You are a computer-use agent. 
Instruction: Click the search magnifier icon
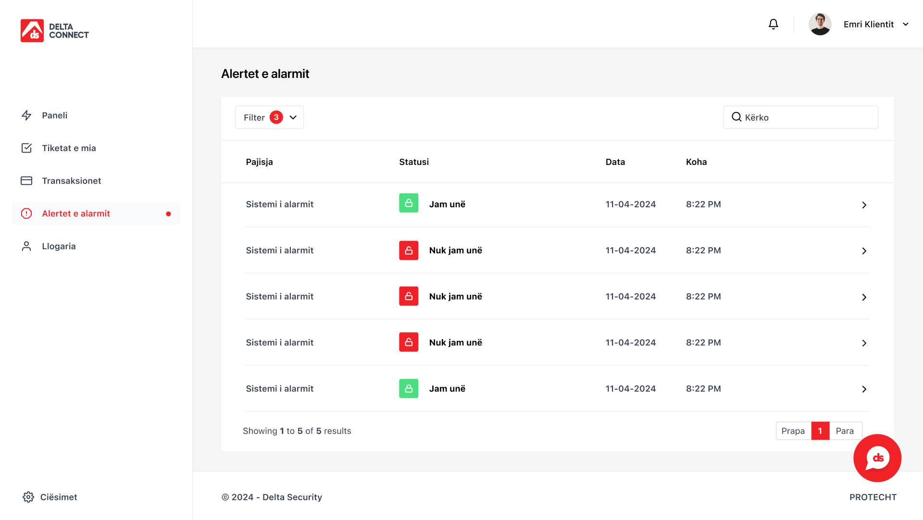click(x=736, y=117)
